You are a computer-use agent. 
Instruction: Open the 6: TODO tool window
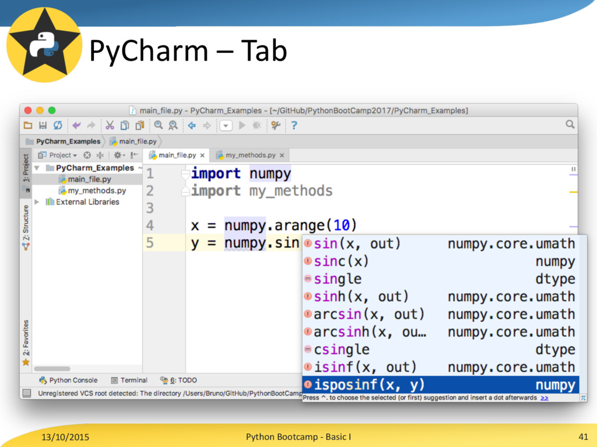click(x=178, y=380)
